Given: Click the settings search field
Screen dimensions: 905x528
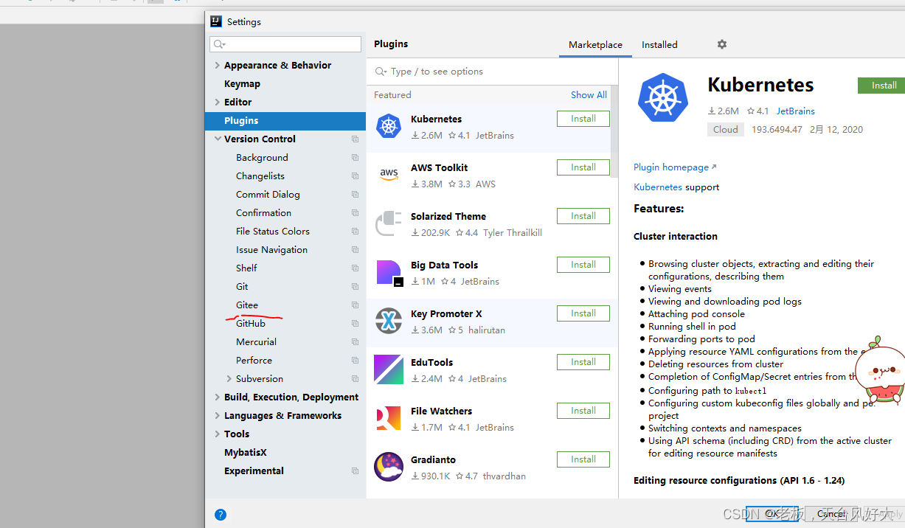Looking at the screenshot, I should pos(285,44).
